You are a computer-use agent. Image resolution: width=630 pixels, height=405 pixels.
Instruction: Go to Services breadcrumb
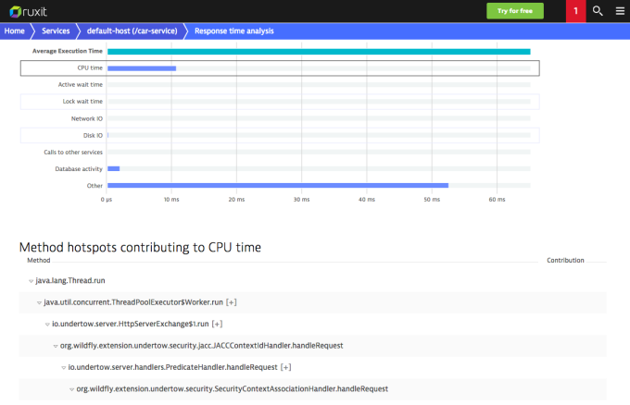56,31
